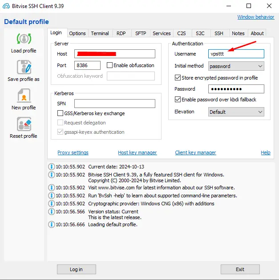This screenshot has height=280, width=279.
Task: Open the Window behavior link
Action: [x=256, y=17]
